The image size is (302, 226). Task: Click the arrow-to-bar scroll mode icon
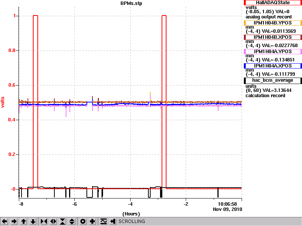(113, 221)
